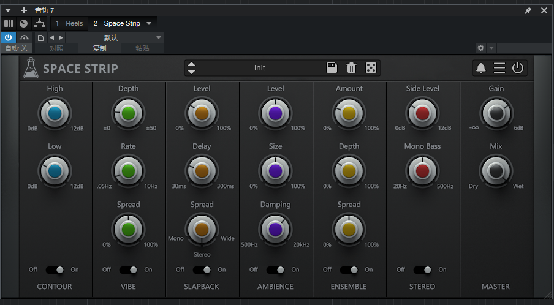This screenshot has height=305, width=554.
Task: Click the Master Mix knob
Action: coord(496,171)
